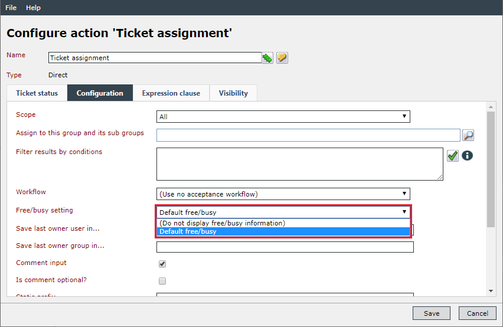Image resolution: width=503 pixels, height=327 pixels.
Task: Uncheck the Comment input checkbox
Action: [162, 264]
